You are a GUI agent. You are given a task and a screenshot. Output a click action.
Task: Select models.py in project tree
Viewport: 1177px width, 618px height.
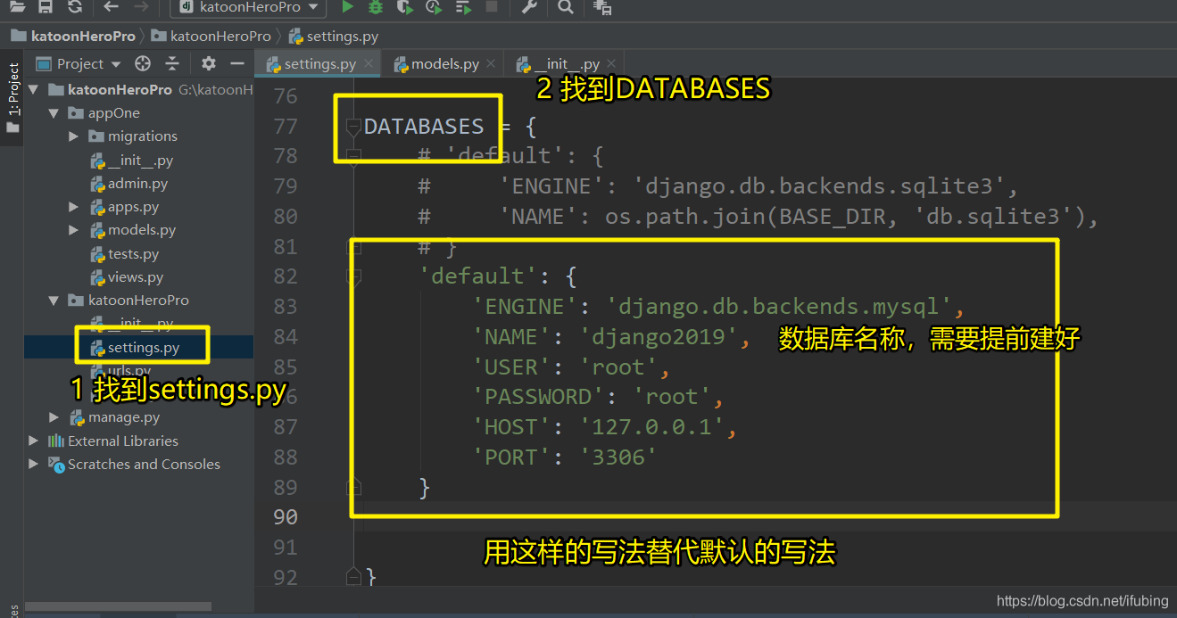142,230
